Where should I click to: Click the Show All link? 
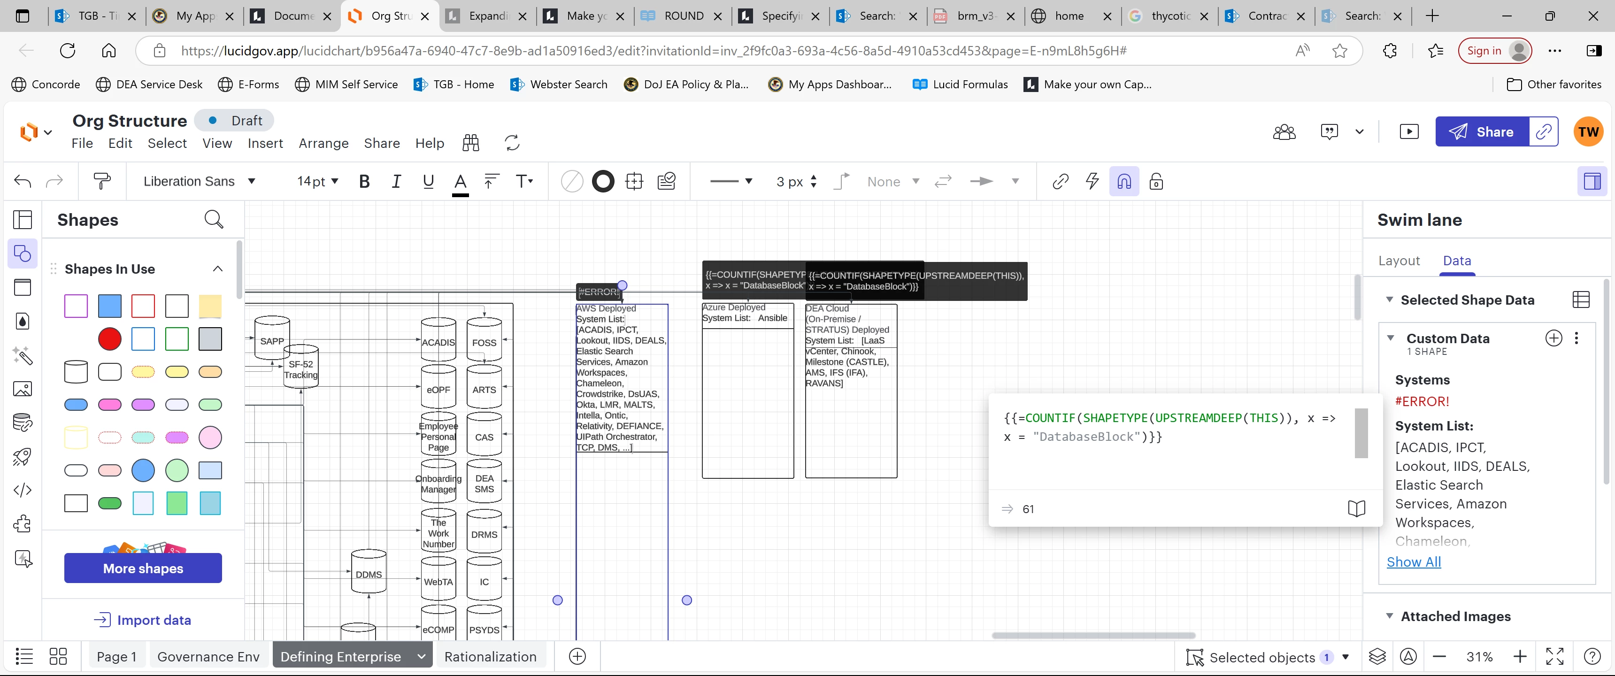coord(1414,562)
